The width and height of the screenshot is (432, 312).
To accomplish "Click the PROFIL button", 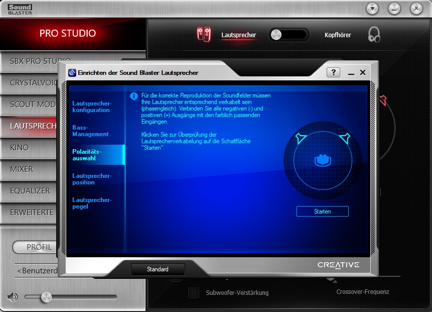I will pyautogui.click(x=35, y=247).
